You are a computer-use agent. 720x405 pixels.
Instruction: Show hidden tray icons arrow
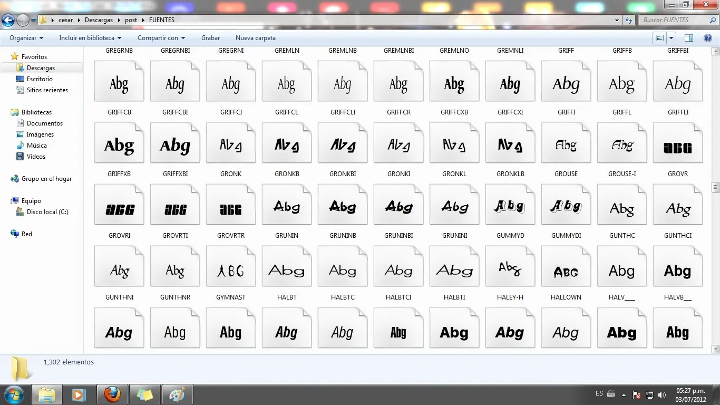[624, 394]
